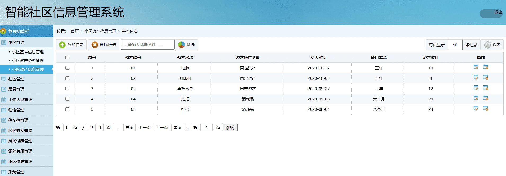Click the delete icon for 拖把 row
This screenshot has width=506, height=176.
tap(486, 98)
